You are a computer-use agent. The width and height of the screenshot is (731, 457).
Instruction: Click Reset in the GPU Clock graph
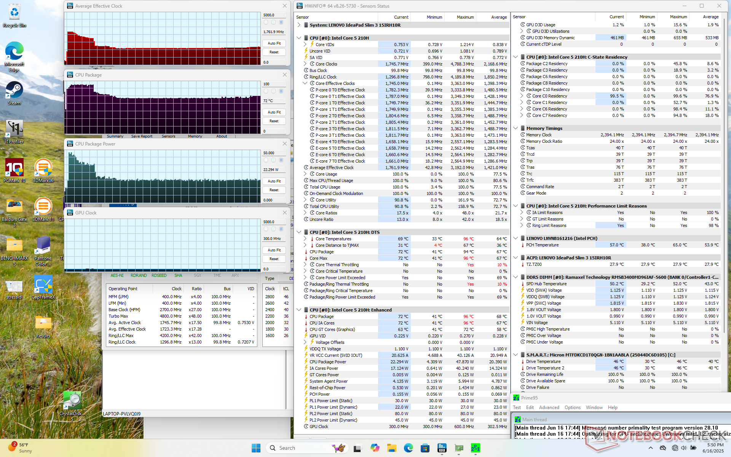click(x=274, y=259)
